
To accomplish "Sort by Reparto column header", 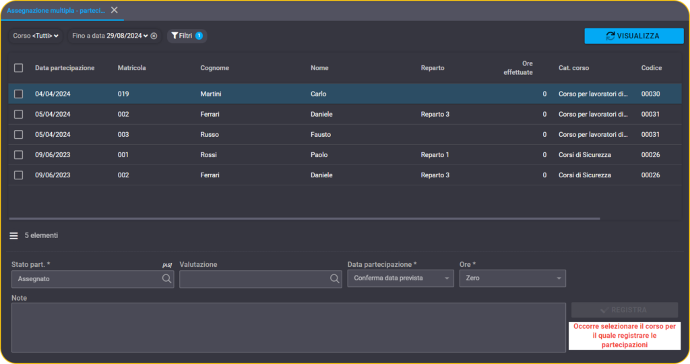I will [x=433, y=68].
